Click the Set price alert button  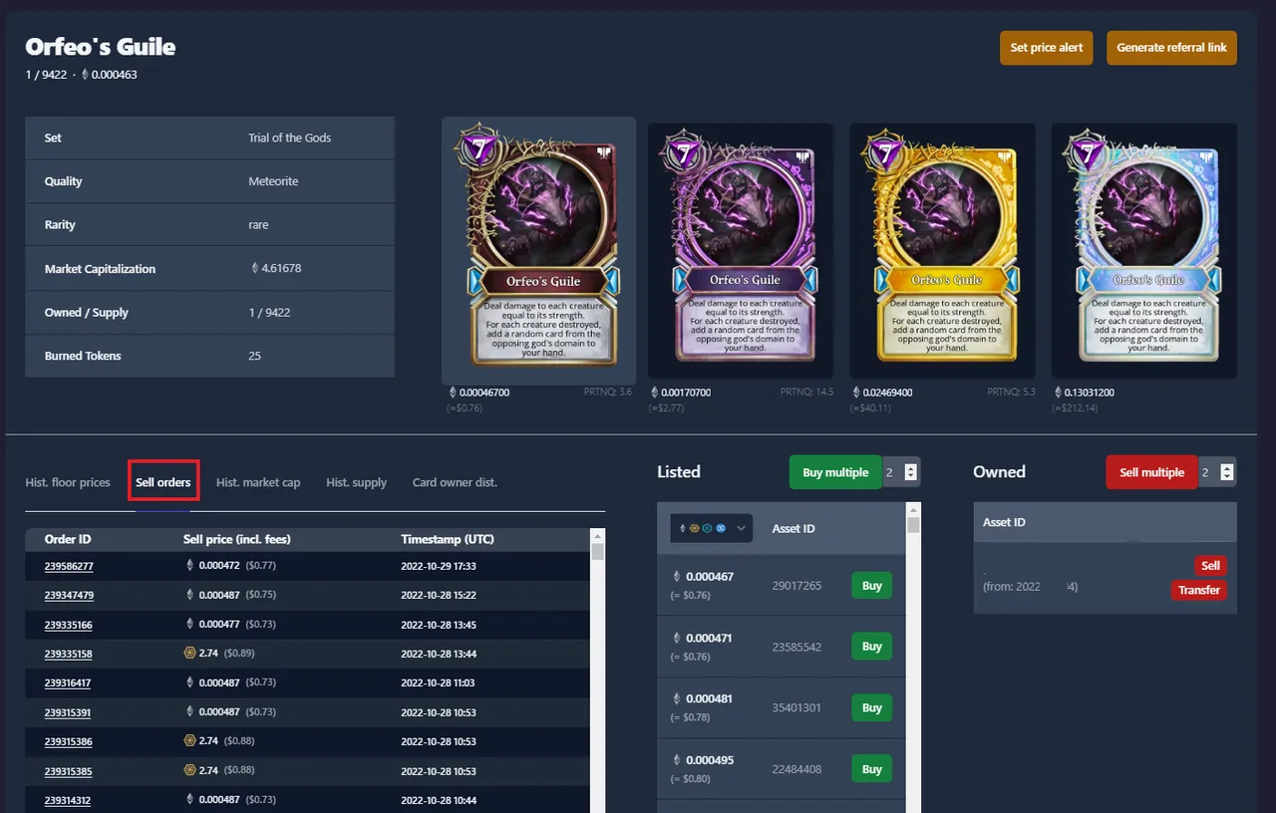(x=1047, y=48)
